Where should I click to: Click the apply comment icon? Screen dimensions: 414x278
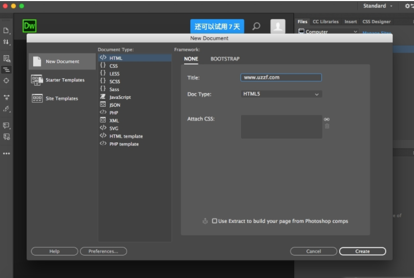point(6,125)
